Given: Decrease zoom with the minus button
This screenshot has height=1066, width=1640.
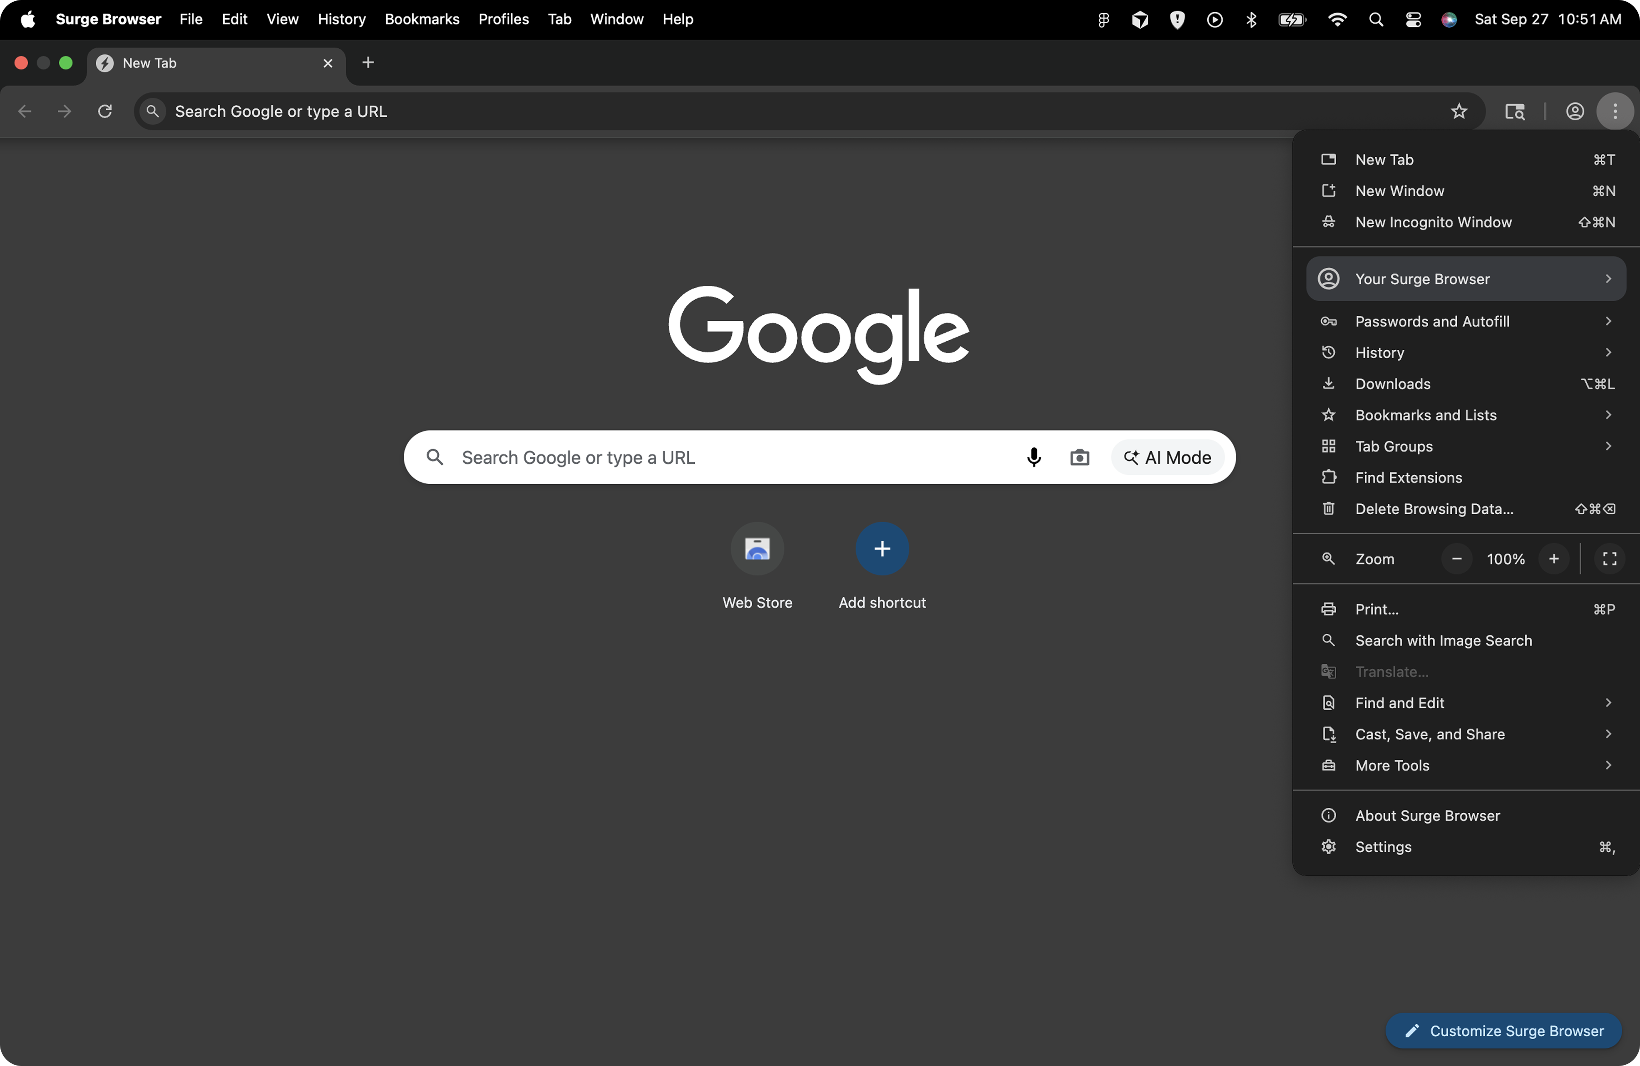Looking at the screenshot, I should (1457, 559).
